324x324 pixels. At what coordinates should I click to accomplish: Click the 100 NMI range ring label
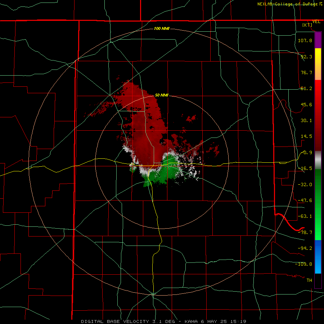coord(162,28)
